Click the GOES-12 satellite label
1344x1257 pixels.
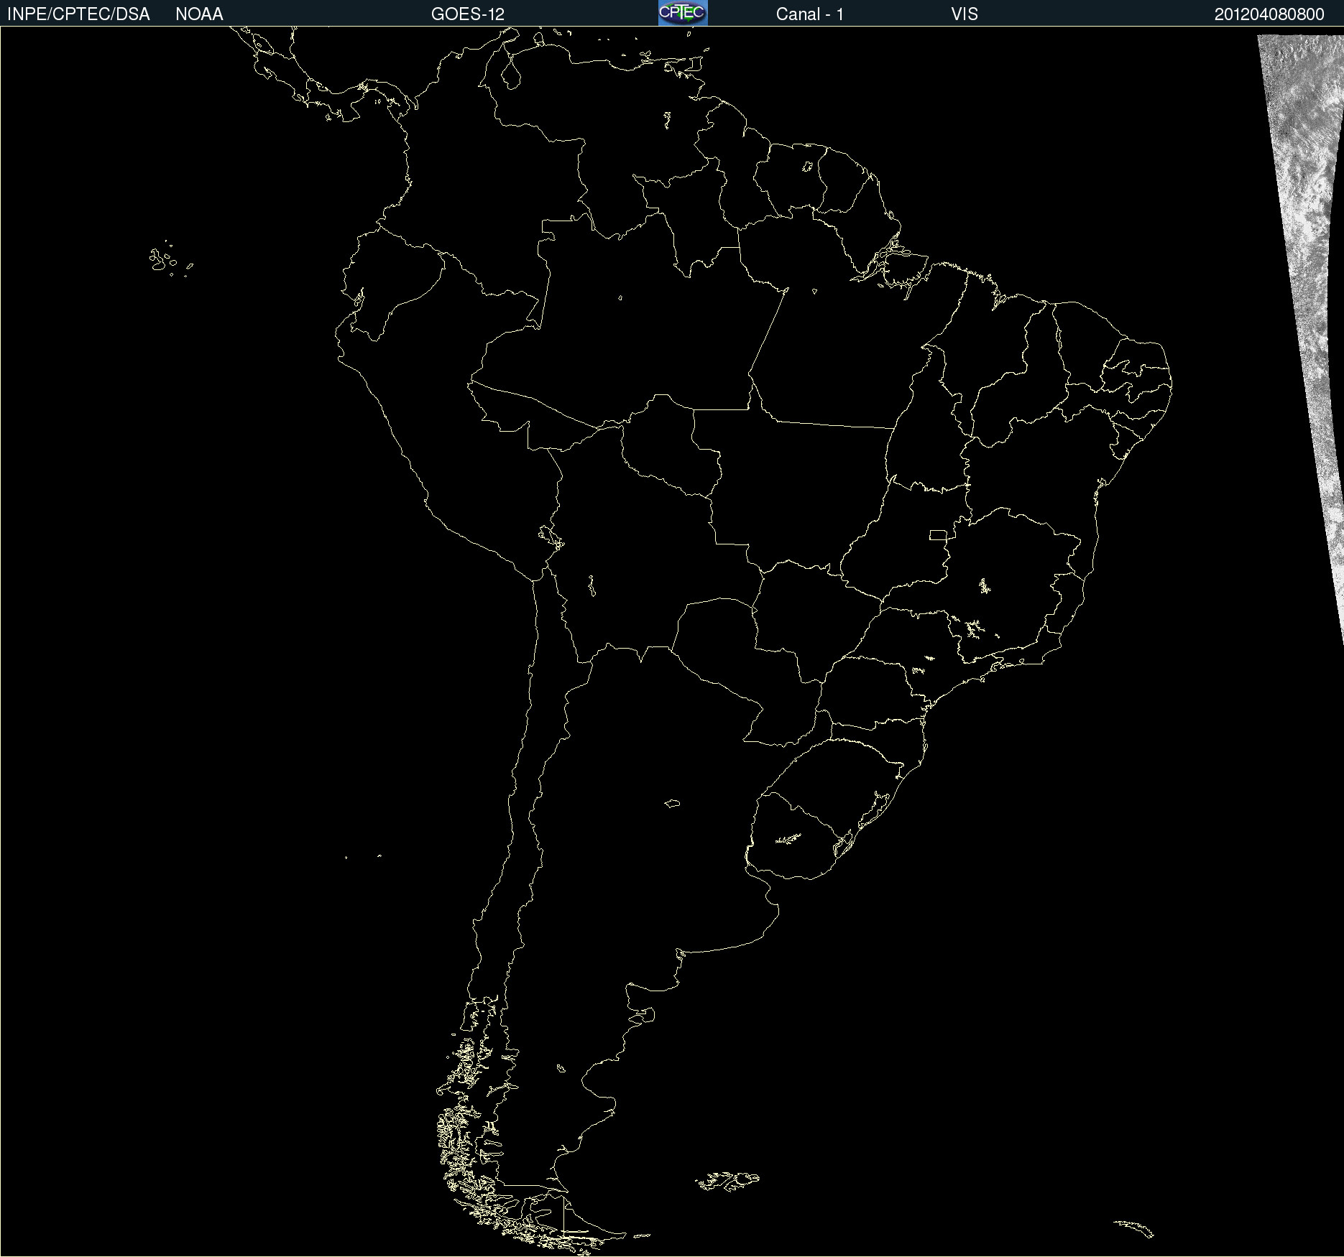pos(468,14)
